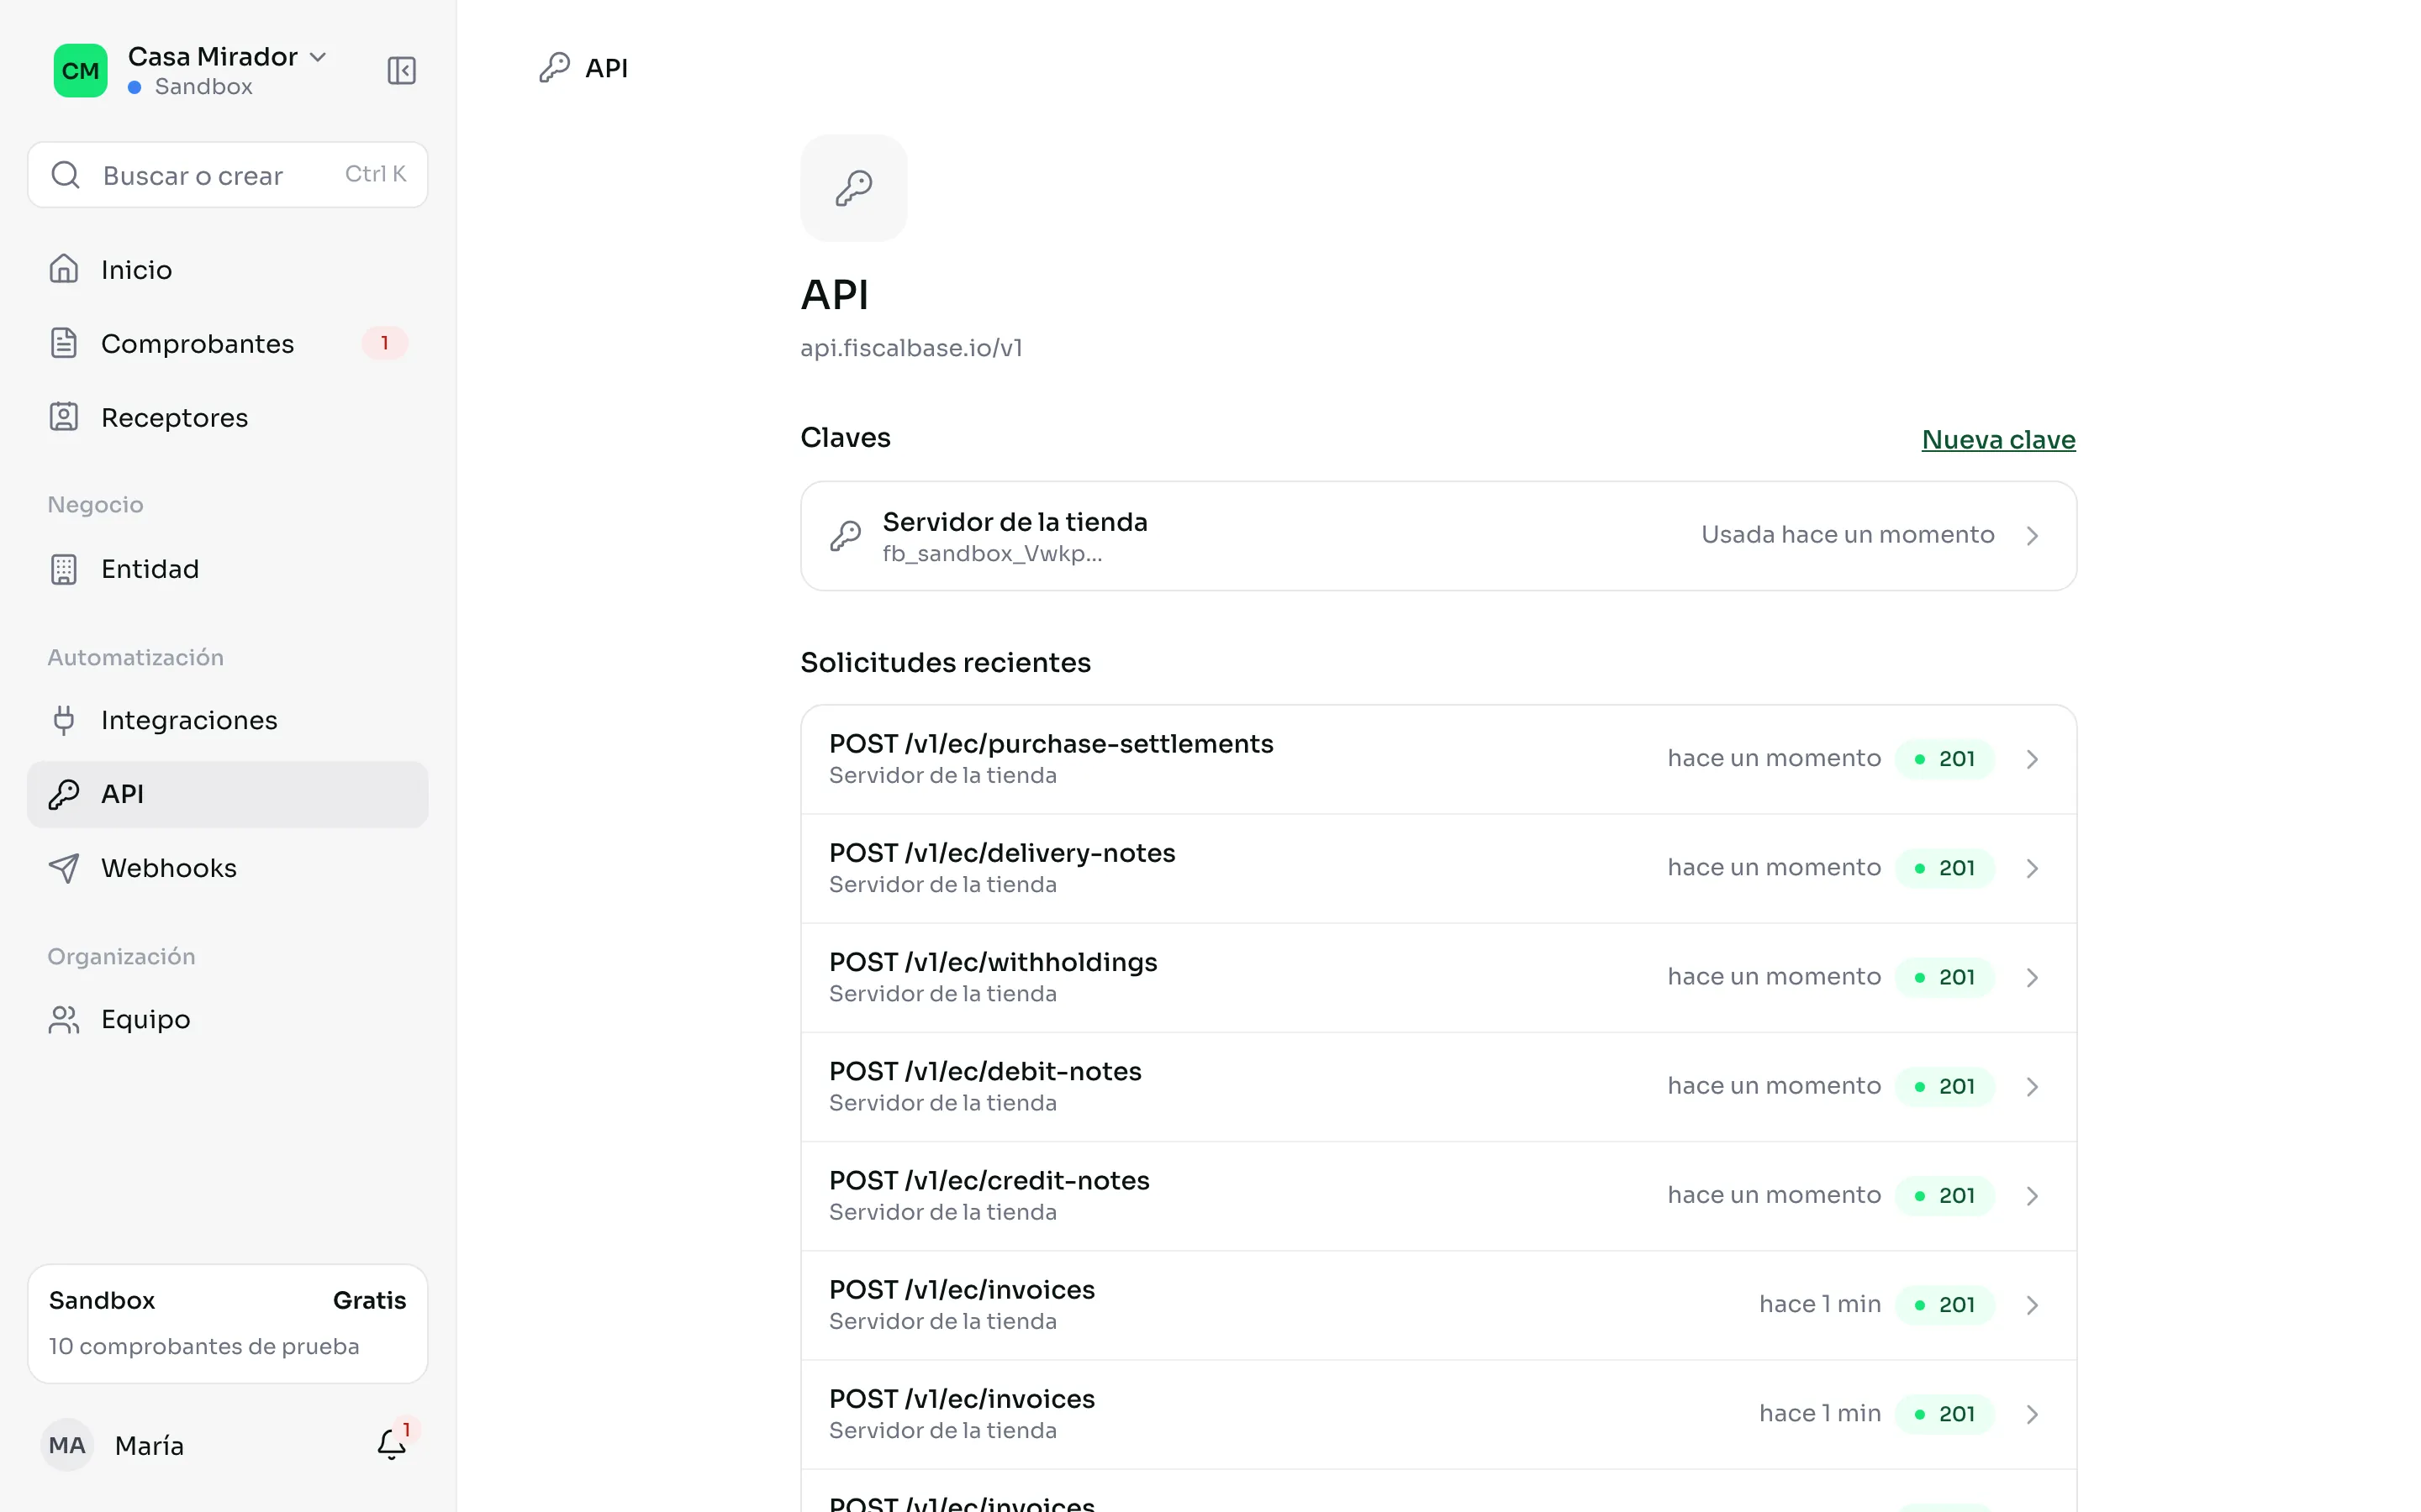Expand chevron on Servidor de la tienda key row
This screenshot has width=2421, height=1512.
[2032, 536]
